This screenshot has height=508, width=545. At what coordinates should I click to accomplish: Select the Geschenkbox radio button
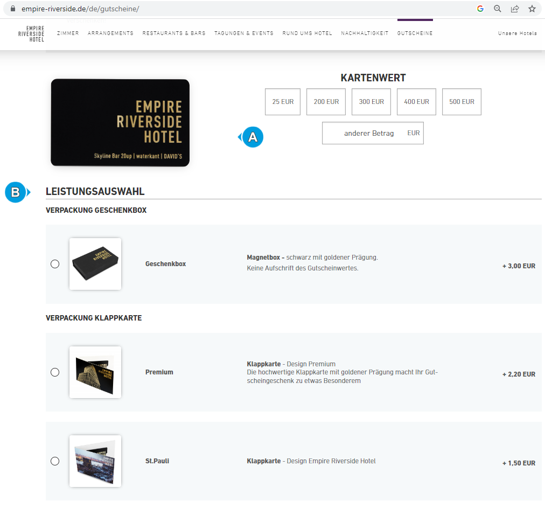point(55,264)
